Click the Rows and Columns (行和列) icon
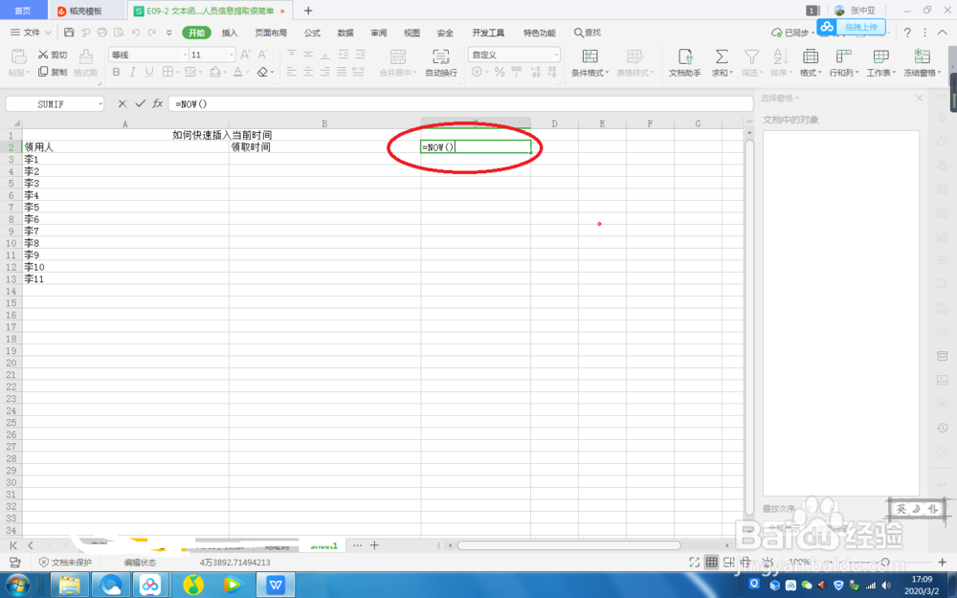 click(x=843, y=56)
